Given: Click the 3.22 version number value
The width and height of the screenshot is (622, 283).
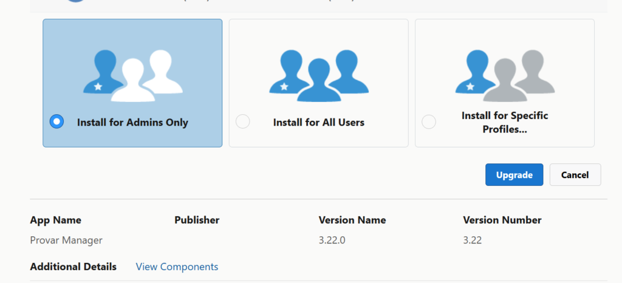Looking at the screenshot, I should (x=472, y=240).
